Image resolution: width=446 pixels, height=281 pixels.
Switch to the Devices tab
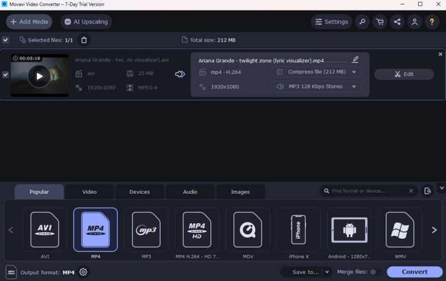point(139,192)
